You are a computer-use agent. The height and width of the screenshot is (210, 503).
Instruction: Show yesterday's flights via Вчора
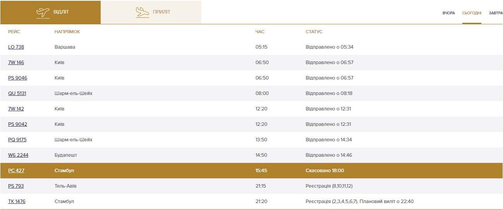448,13
